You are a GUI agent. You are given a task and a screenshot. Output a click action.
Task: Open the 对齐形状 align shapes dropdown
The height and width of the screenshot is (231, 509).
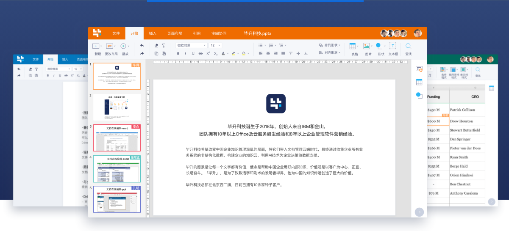pyautogui.click(x=330, y=53)
